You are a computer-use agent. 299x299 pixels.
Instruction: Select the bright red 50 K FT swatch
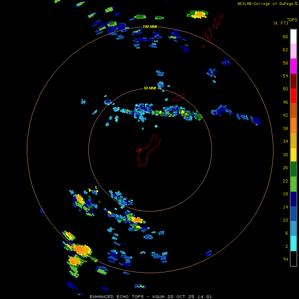(293, 96)
